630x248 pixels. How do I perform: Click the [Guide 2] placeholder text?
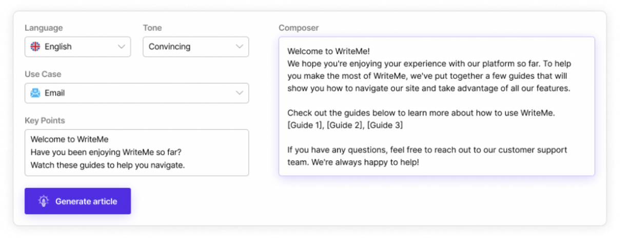pyautogui.click(x=345, y=126)
